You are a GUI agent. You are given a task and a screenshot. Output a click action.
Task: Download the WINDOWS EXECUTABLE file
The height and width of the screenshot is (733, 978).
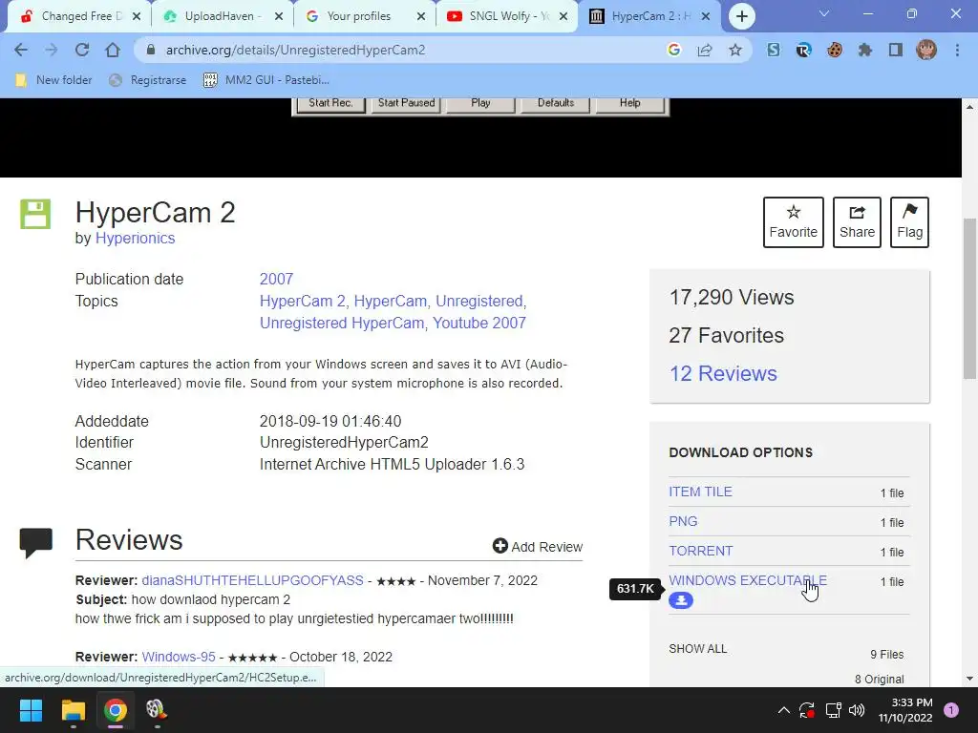click(x=748, y=580)
